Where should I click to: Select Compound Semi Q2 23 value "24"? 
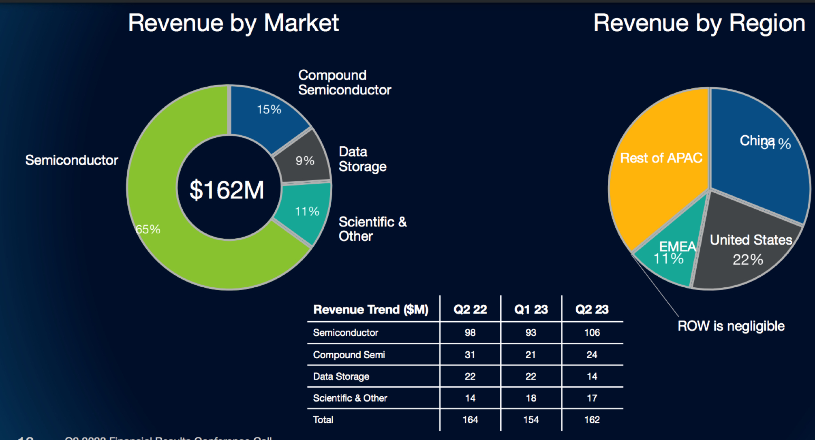coord(592,355)
